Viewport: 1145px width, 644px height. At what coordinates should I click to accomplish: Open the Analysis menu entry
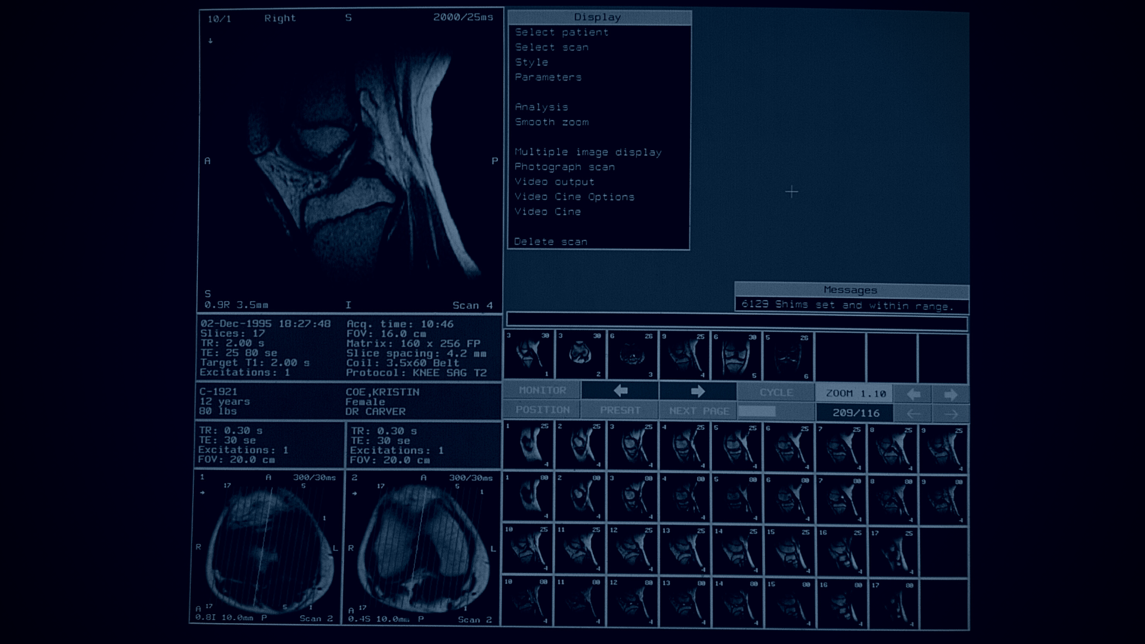[541, 107]
